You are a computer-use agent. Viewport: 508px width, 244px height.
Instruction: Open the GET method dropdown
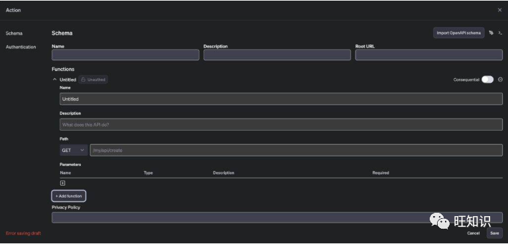[74, 150]
